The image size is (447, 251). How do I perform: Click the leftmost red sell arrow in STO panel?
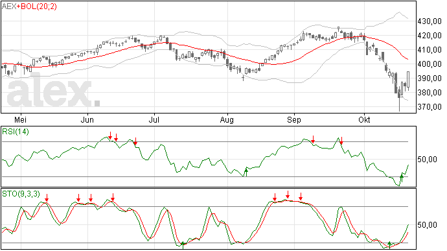click(47, 198)
